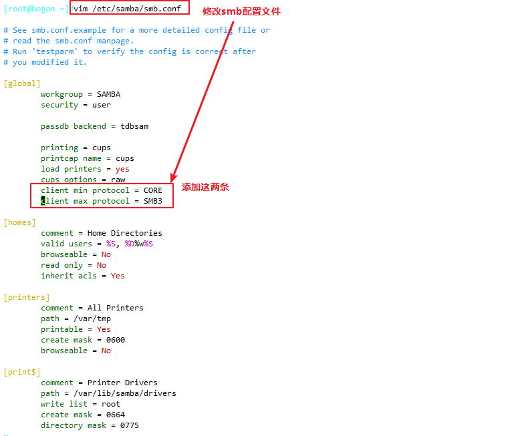514x436 pixels.
Task: Click 'browseable = No' under [printers]
Action: click(76, 351)
